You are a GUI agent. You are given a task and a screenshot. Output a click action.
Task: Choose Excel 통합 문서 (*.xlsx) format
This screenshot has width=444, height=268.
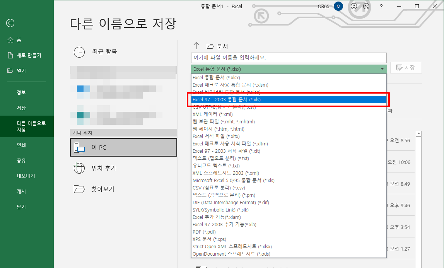(x=289, y=78)
